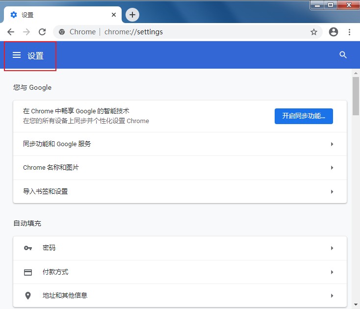Expand the 密码 row arrow
Screen dimensions: 360x309
click(x=332, y=248)
